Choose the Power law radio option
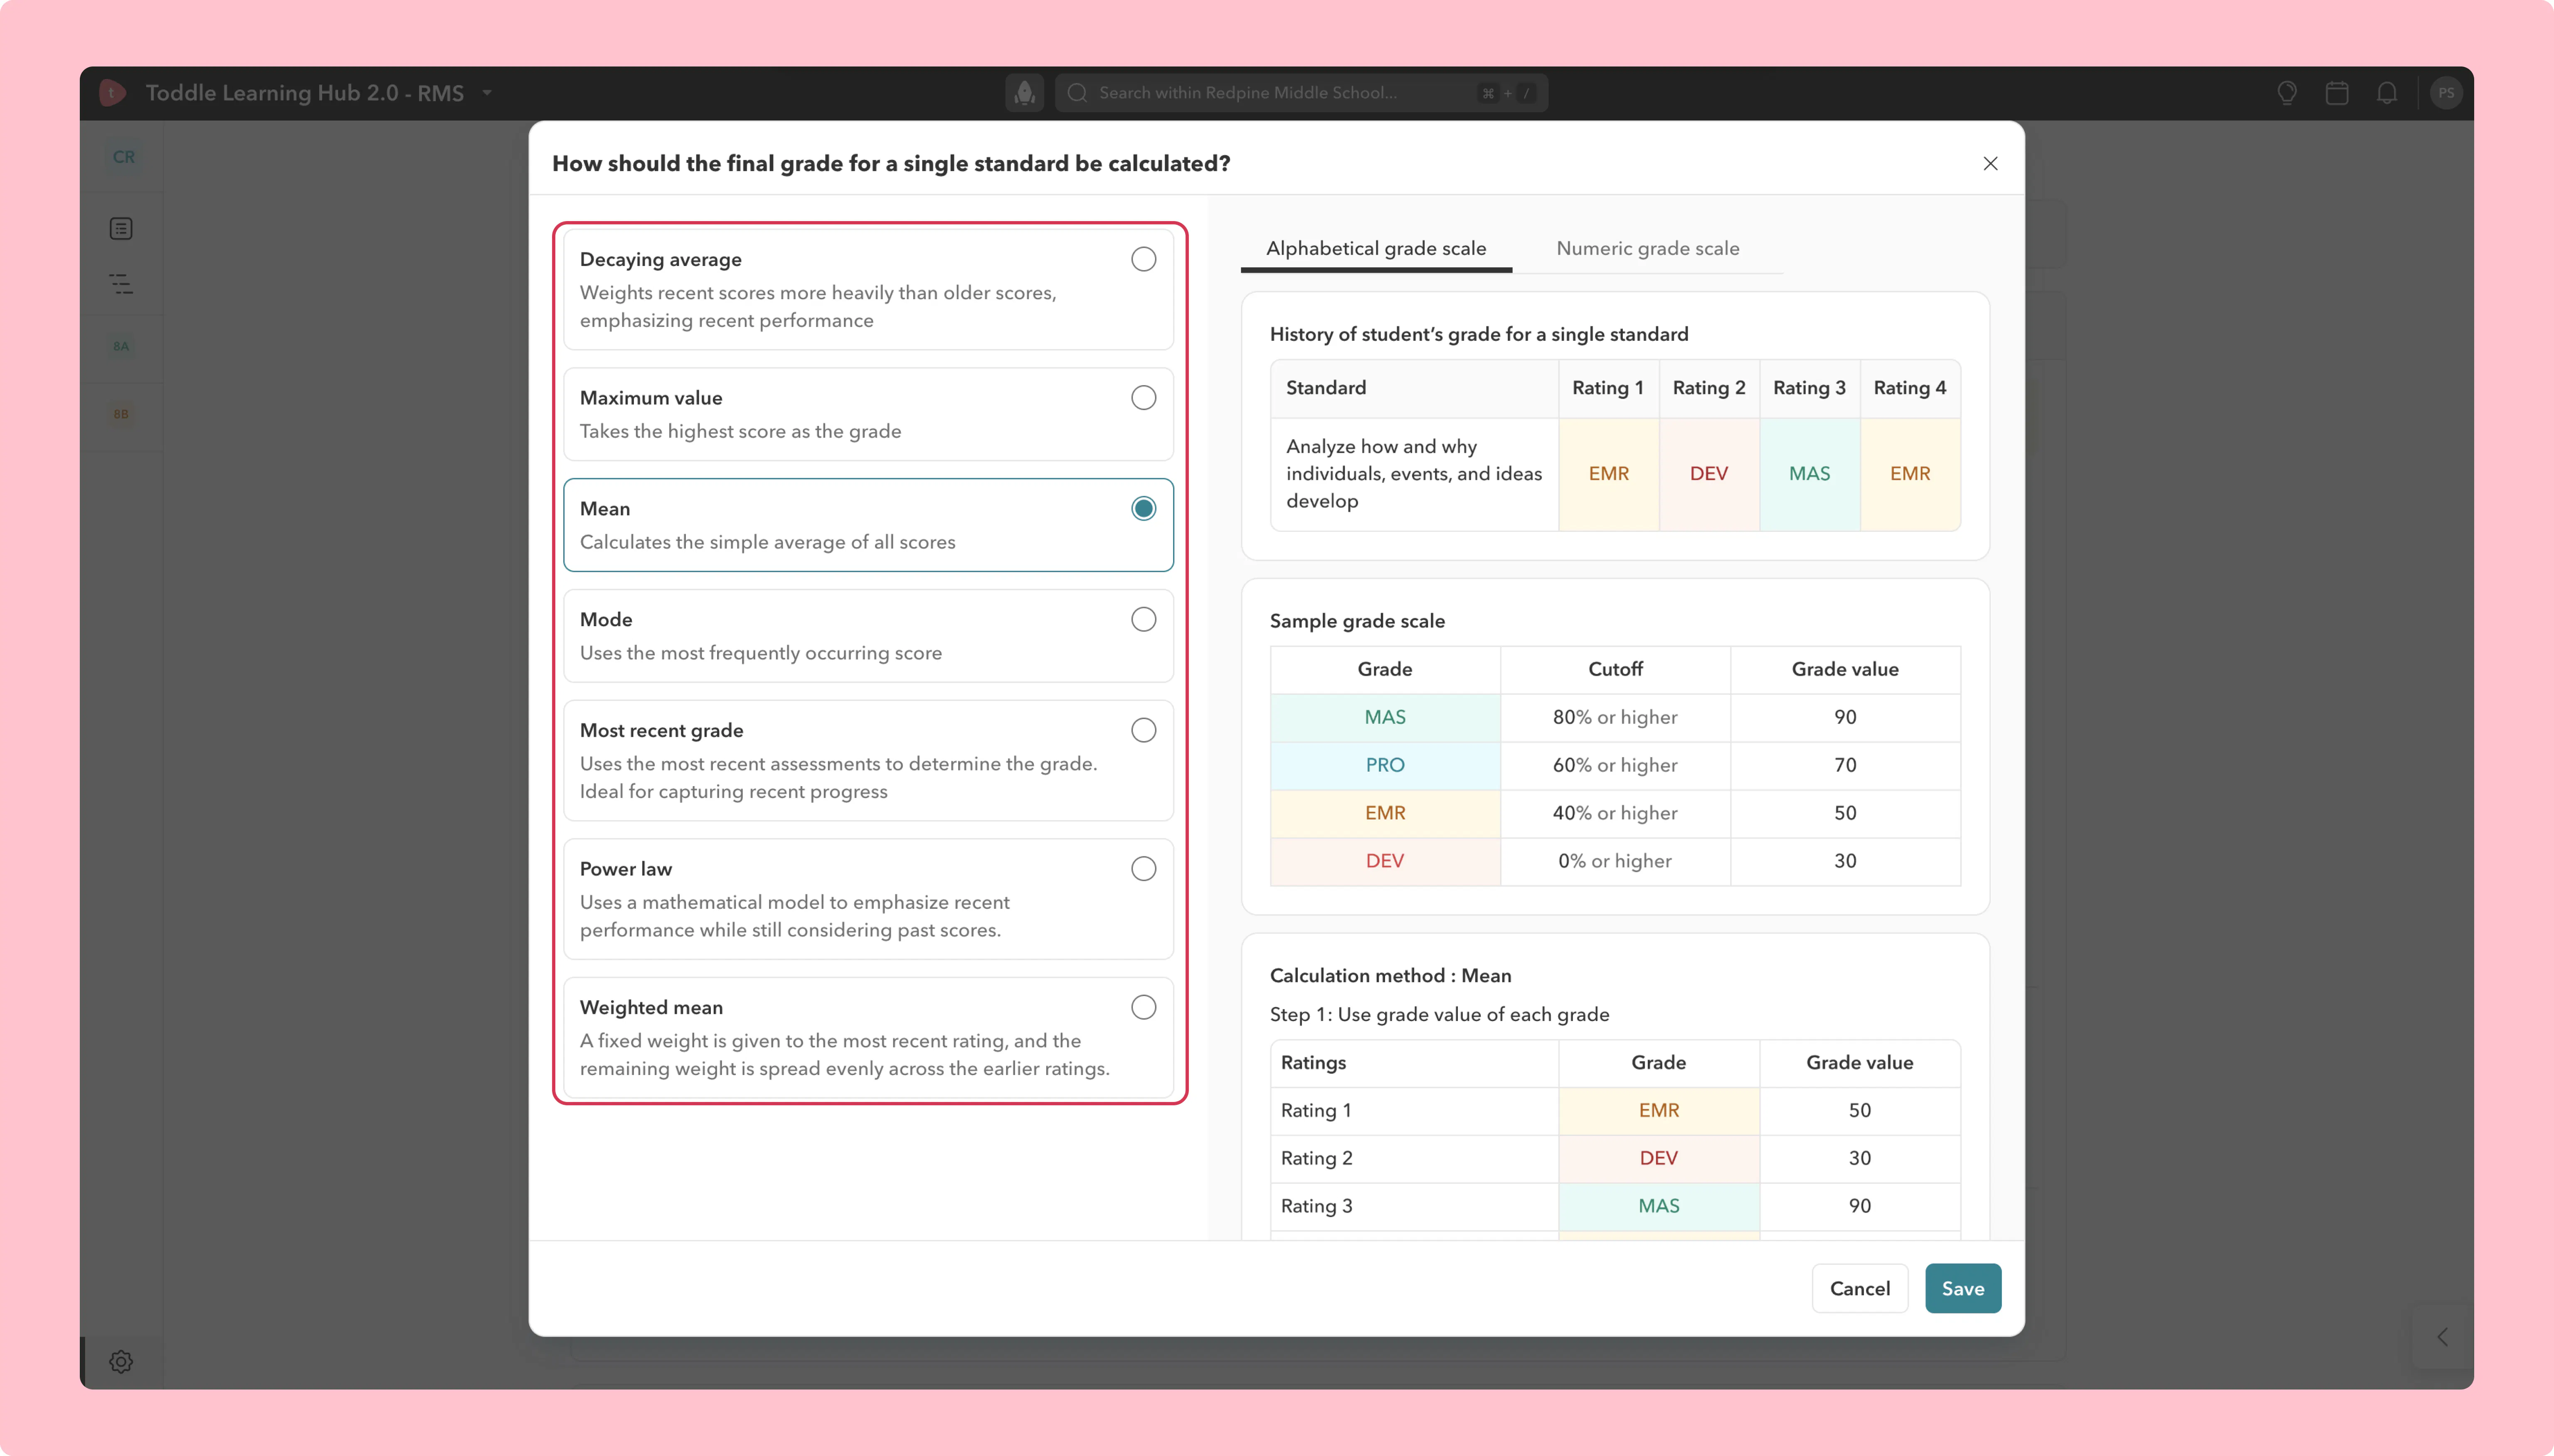 1144,869
